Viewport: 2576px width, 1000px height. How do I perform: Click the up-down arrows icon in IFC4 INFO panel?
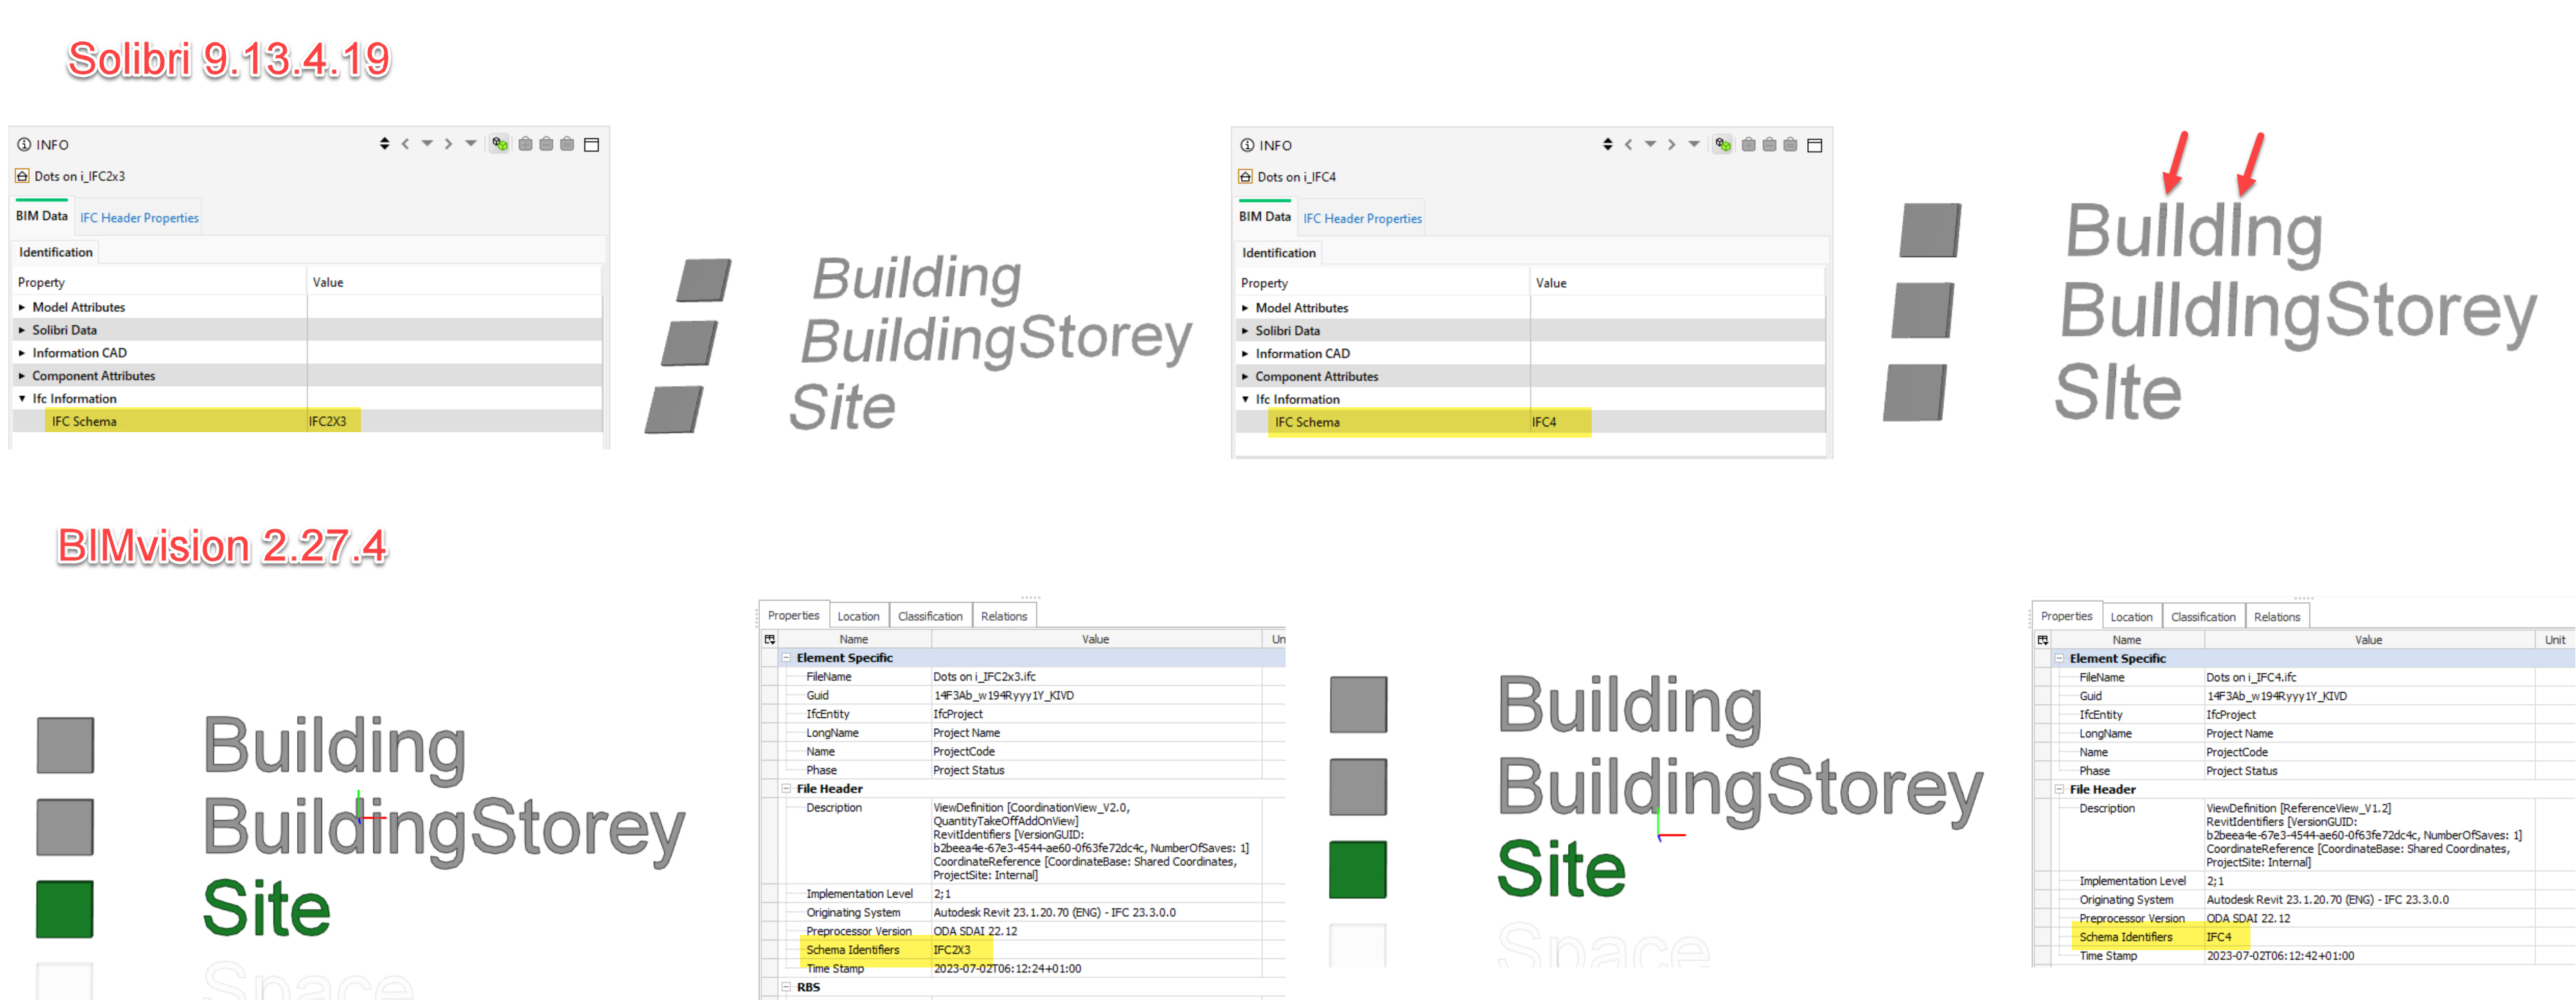[1607, 145]
